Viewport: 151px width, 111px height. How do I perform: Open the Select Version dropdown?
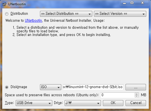(120, 14)
